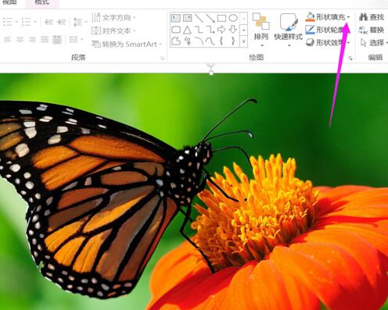The image size is (388, 310).
Task: Click the numbered list icon
Action: (x=26, y=22)
